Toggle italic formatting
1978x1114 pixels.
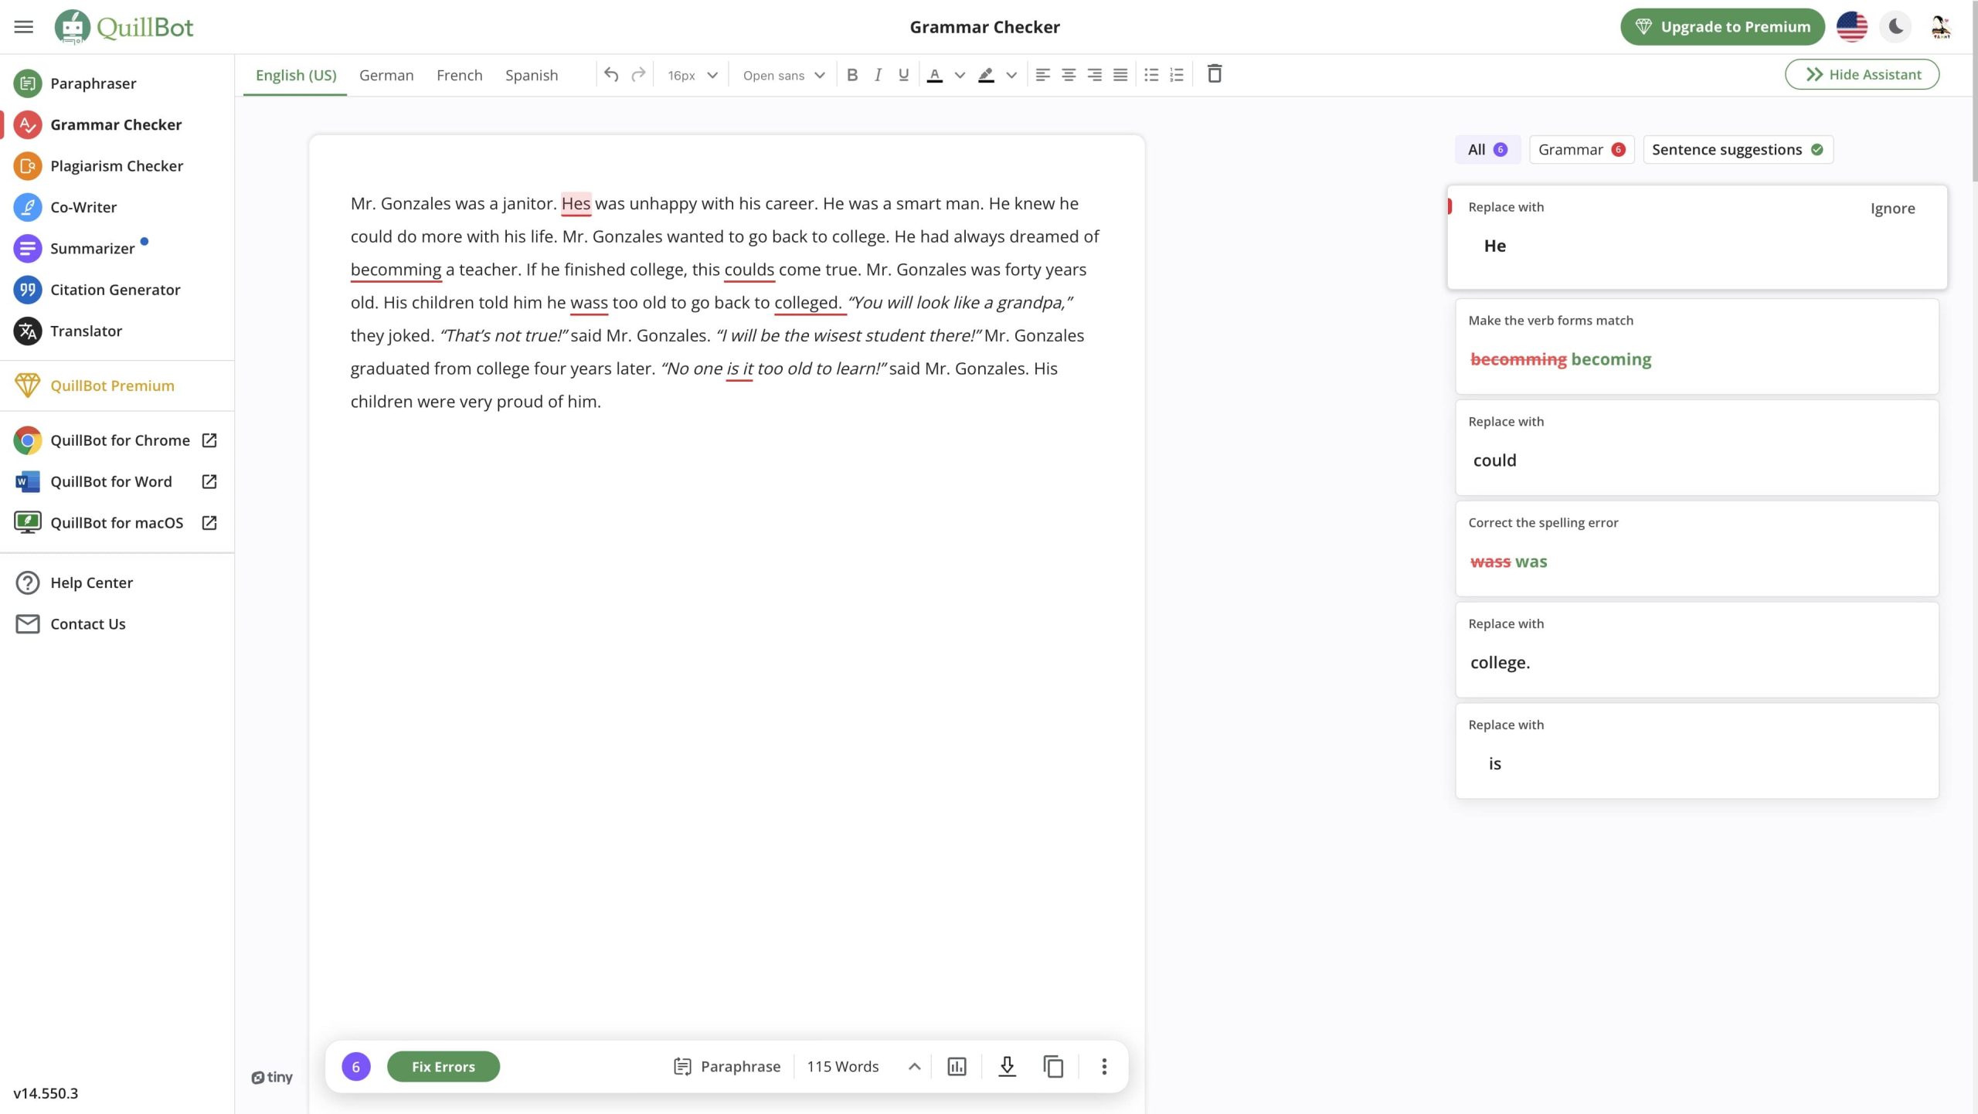878,75
